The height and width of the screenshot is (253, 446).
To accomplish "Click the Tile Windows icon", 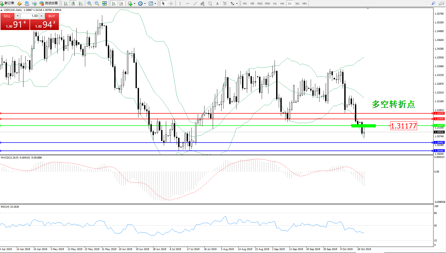I will pyautogui.click(x=104, y=3).
